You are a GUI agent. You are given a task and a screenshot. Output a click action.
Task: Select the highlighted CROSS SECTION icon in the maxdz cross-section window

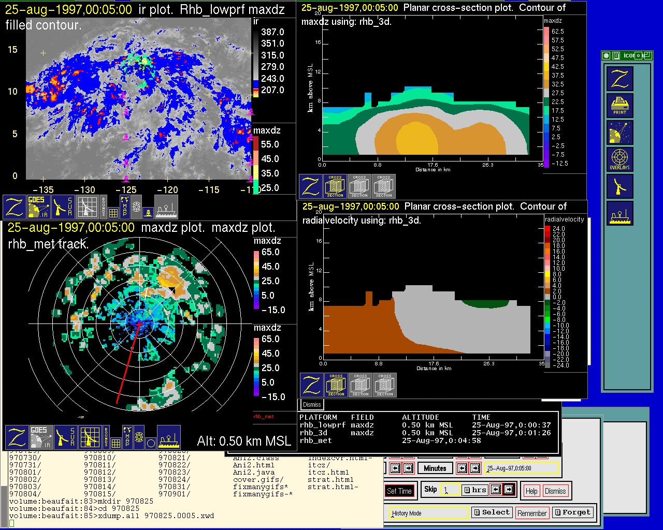(335, 186)
